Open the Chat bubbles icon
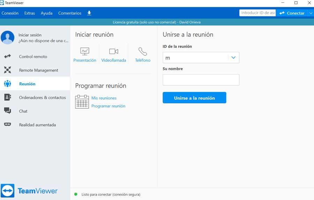314x200 pixels. tap(8, 110)
